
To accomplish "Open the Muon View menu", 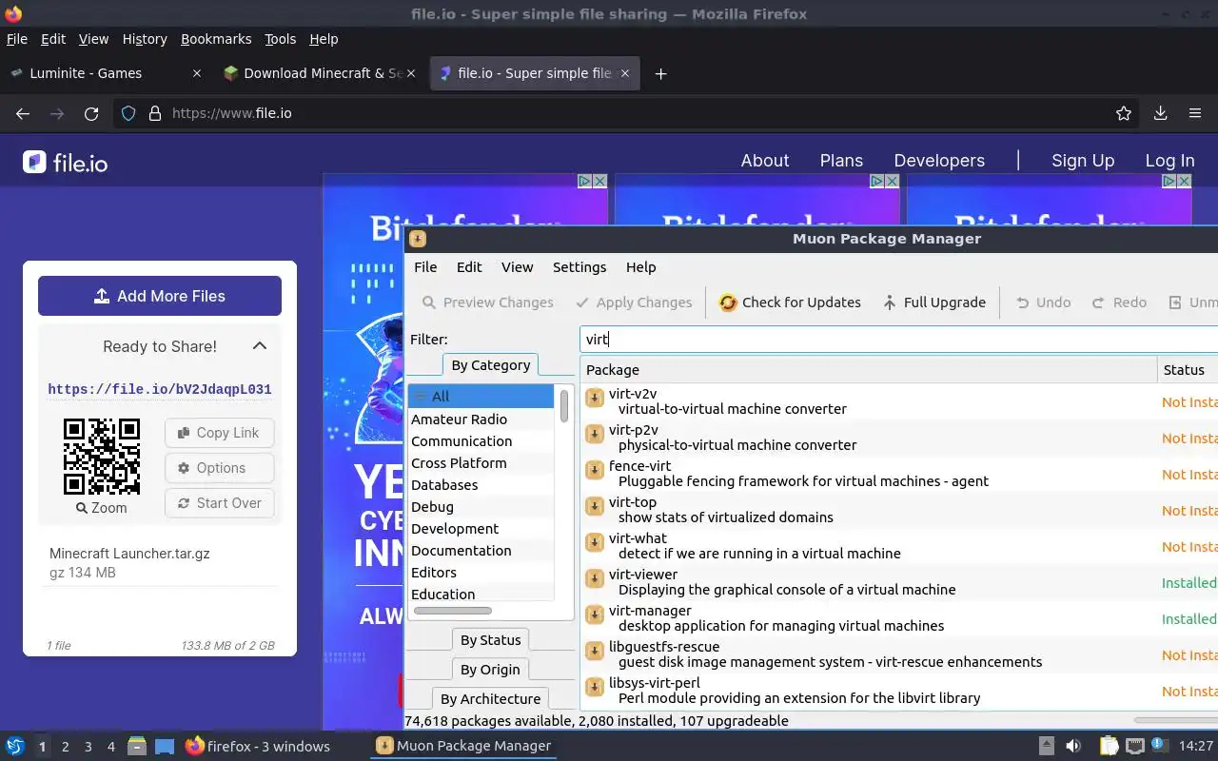I will [518, 267].
